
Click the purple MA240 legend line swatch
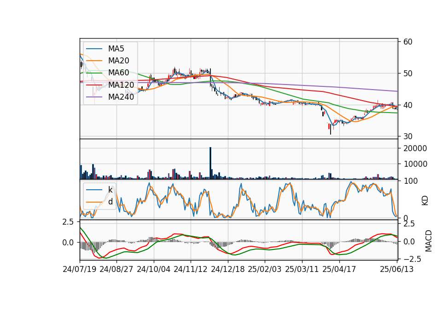94,97
